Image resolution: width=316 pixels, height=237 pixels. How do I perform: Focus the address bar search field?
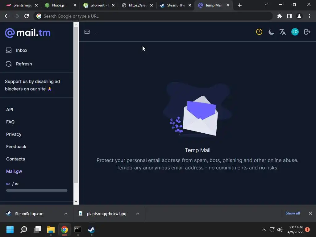pos(153,16)
